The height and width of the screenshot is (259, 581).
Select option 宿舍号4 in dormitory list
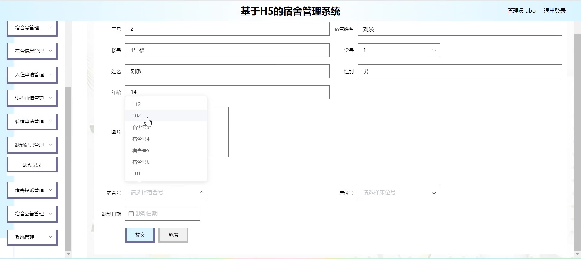click(x=166, y=139)
